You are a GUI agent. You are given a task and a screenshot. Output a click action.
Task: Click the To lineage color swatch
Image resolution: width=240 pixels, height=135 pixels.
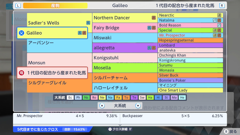[x=126, y=97]
